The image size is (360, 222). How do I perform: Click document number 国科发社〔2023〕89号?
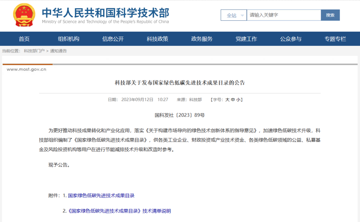pos(180,115)
